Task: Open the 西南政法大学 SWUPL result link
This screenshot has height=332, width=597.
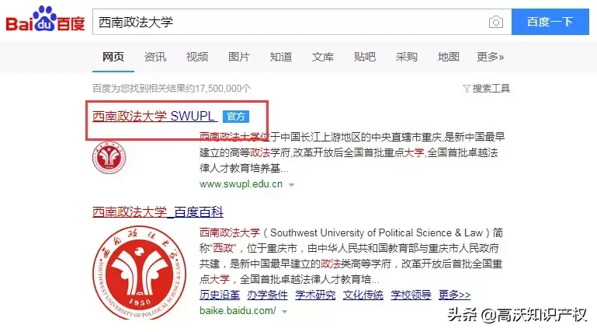Action: 154,116
